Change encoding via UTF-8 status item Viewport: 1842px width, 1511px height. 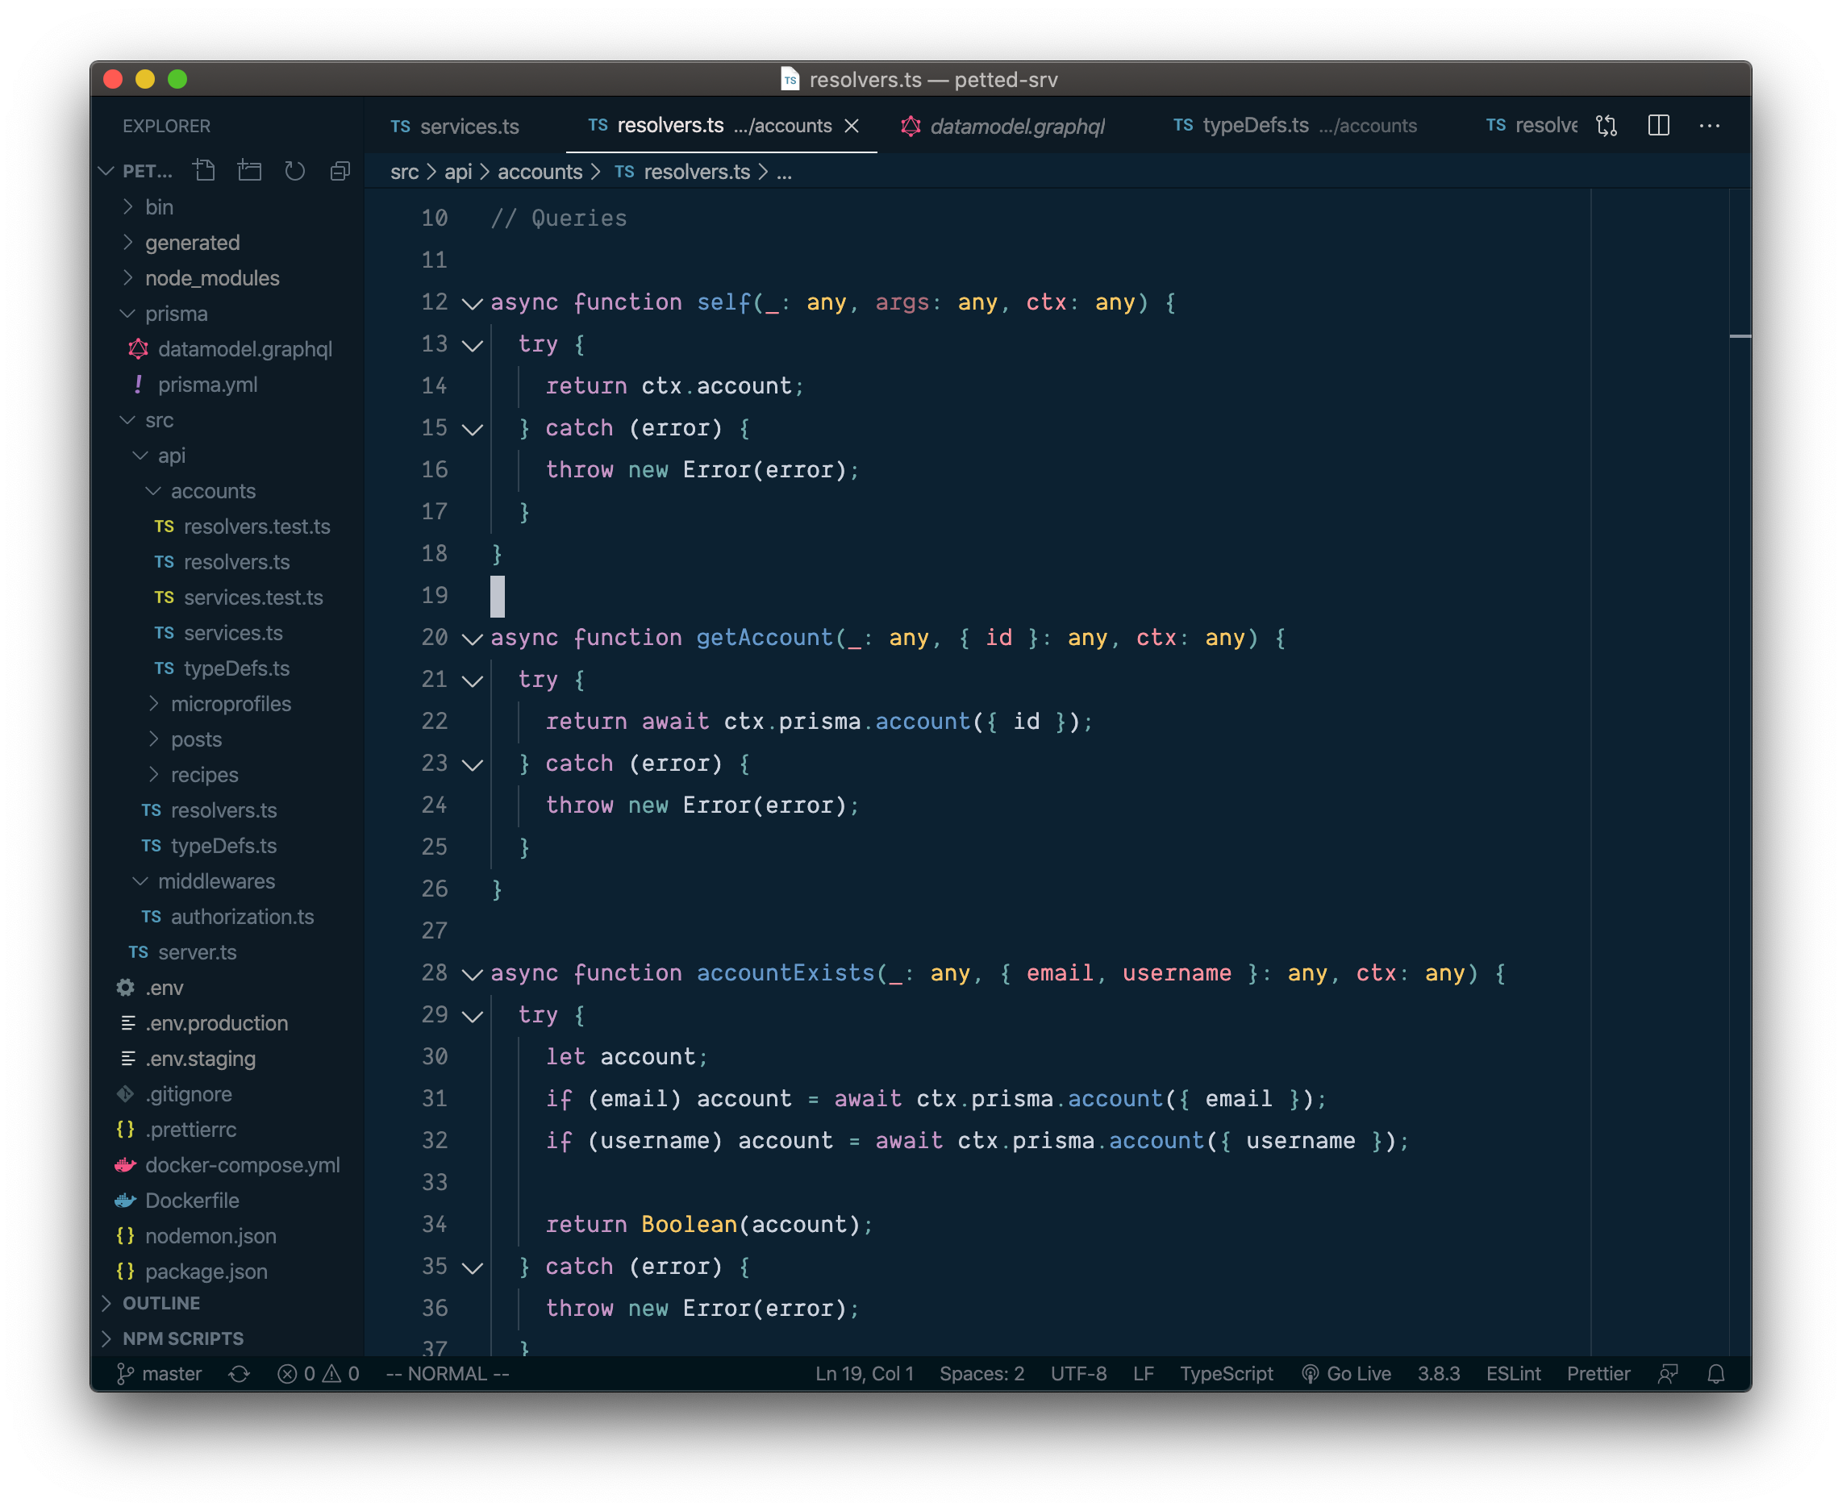click(1078, 1373)
